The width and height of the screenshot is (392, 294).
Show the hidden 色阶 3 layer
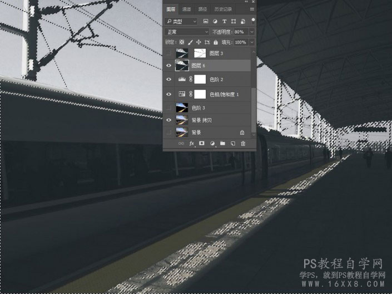click(x=168, y=107)
